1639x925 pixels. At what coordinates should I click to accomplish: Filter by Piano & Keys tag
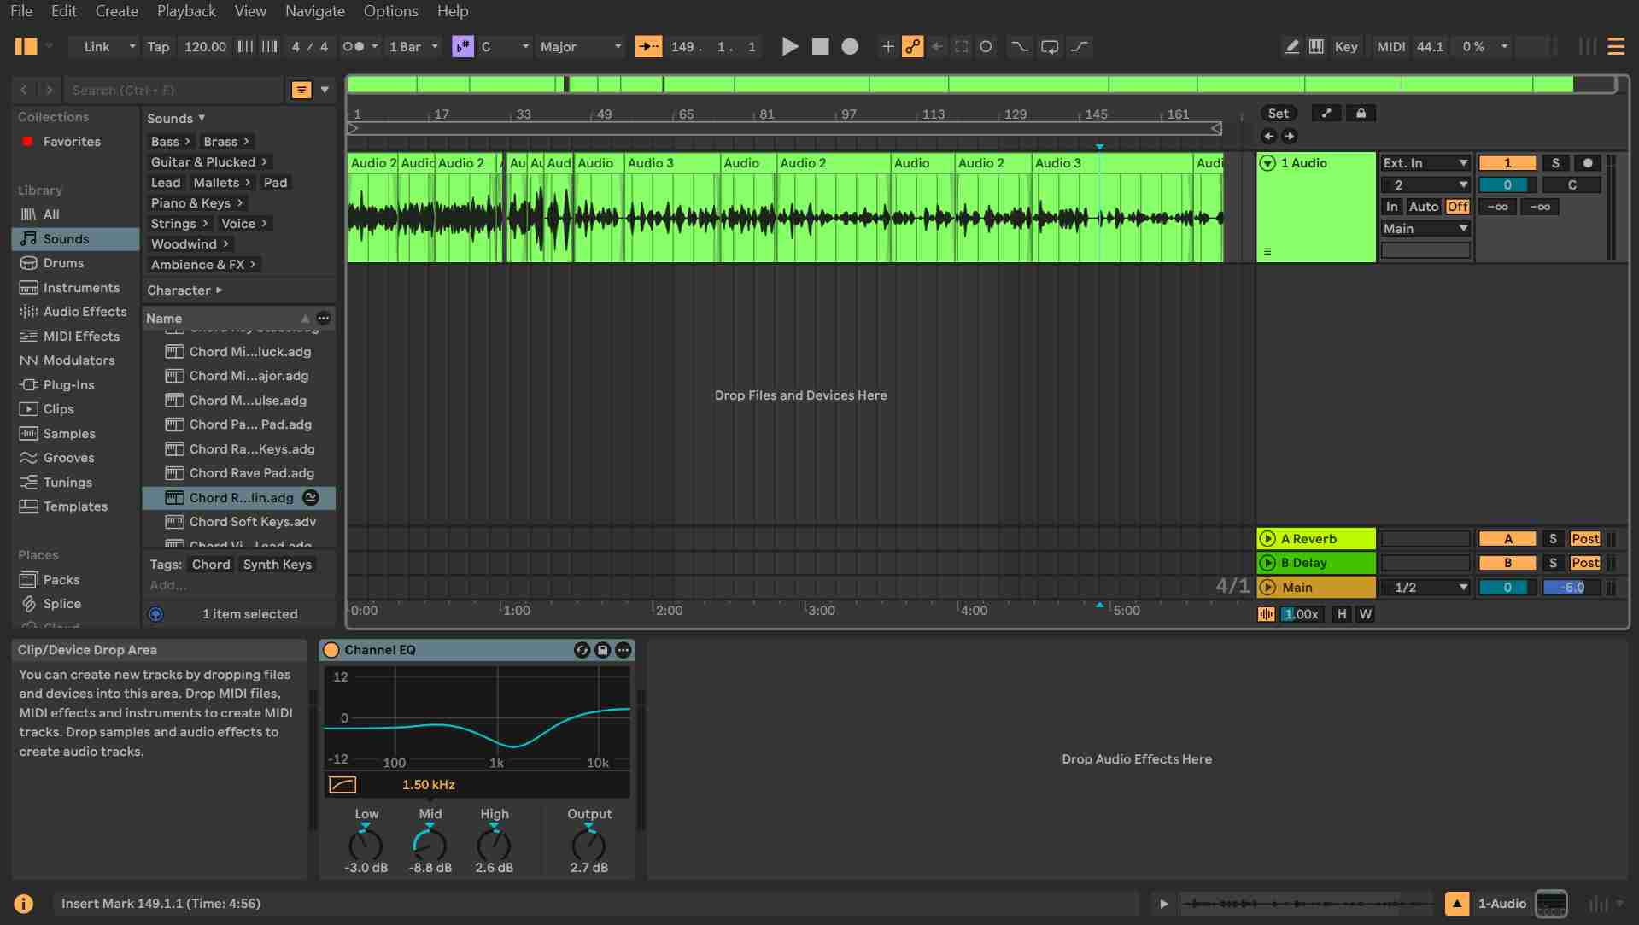pyautogui.click(x=197, y=202)
